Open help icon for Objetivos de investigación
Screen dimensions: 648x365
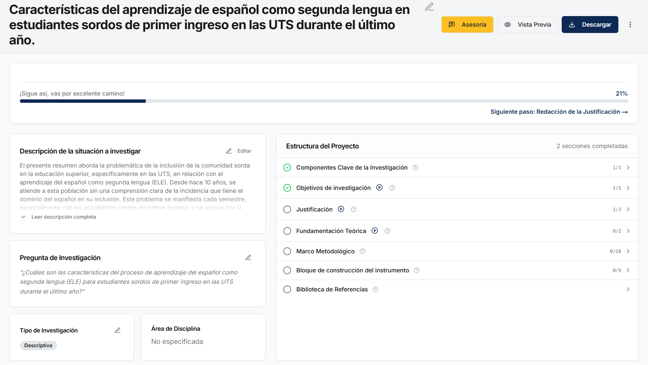click(x=392, y=188)
